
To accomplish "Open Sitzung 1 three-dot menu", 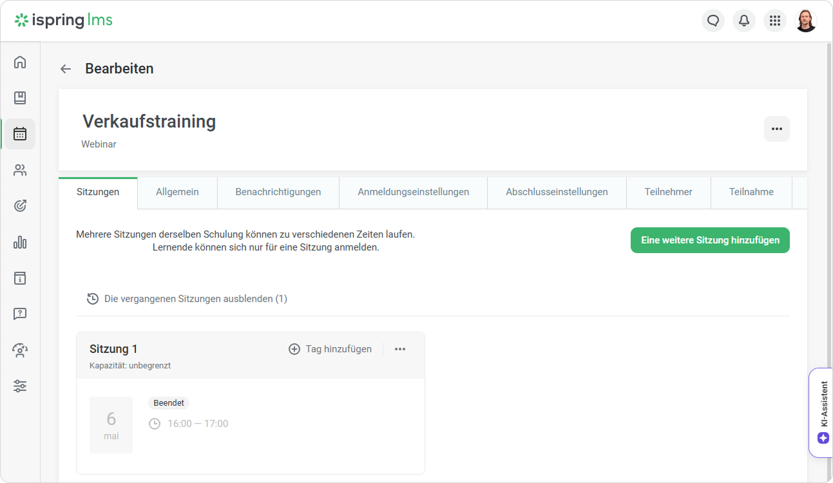I will tap(400, 349).
